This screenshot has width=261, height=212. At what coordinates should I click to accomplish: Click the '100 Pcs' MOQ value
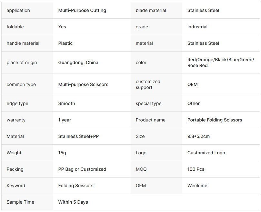(196, 169)
